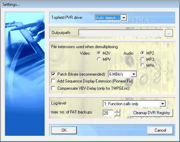Cancel the Settings dialog

[x=160, y=130]
